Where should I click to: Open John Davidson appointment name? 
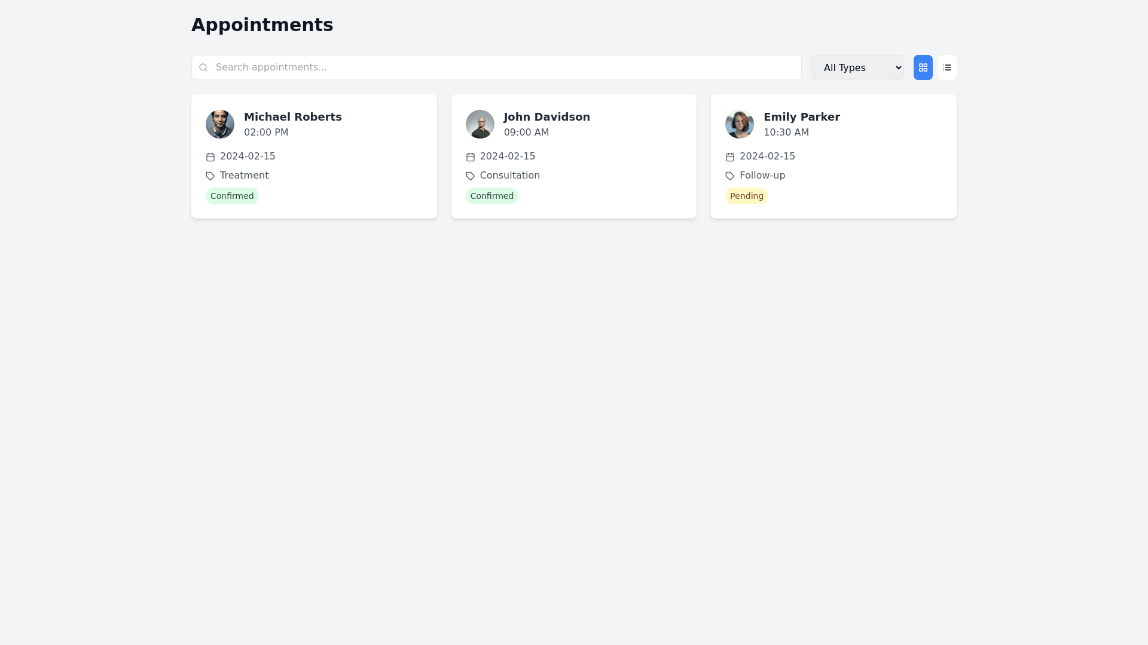click(546, 117)
